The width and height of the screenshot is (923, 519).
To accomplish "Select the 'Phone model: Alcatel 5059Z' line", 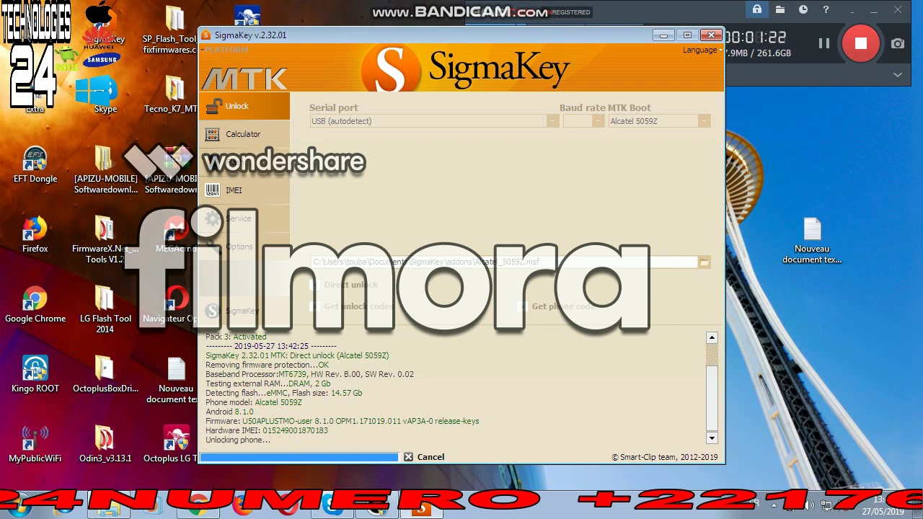I will coord(254,402).
